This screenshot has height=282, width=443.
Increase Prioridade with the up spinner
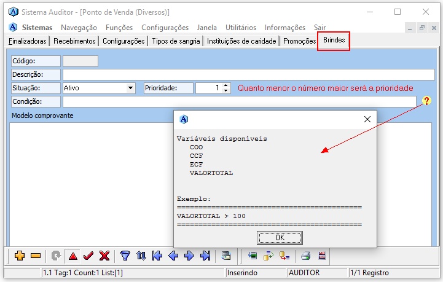point(225,85)
